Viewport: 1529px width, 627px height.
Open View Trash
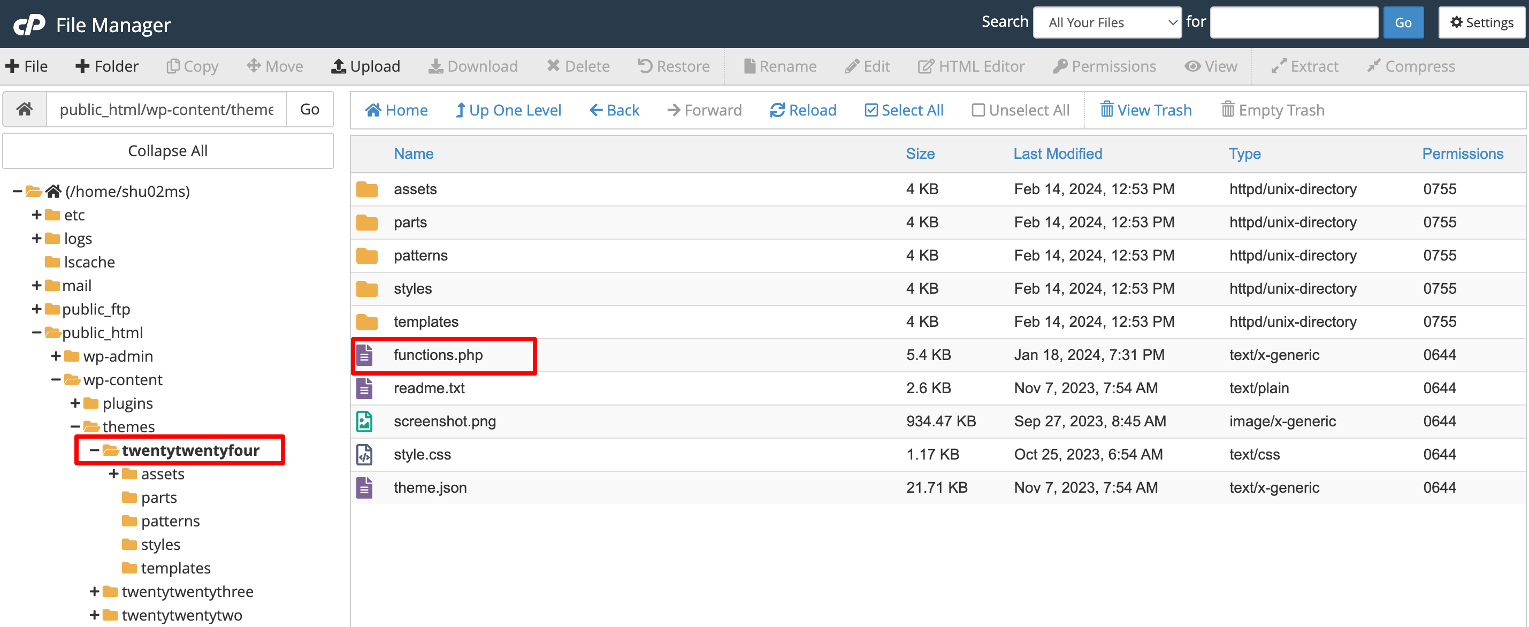click(1145, 110)
